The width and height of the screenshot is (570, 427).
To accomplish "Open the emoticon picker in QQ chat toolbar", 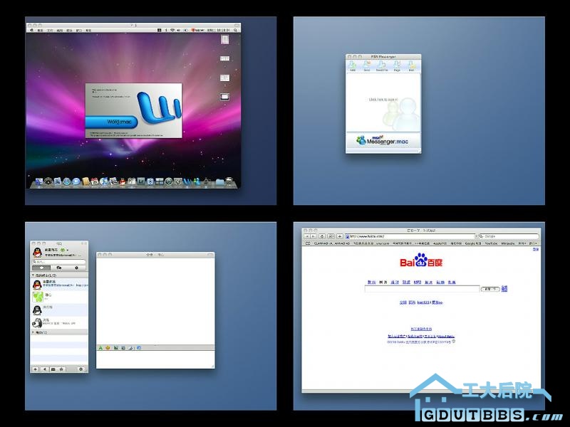I will [x=108, y=348].
